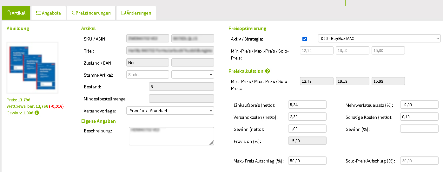This screenshot has height=172, width=443.
Task: Open the BuyBox-MAX strategy dropdown
Action: click(379, 39)
